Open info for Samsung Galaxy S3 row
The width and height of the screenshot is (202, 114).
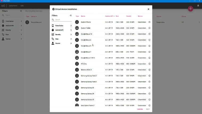click(x=149, y=88)
